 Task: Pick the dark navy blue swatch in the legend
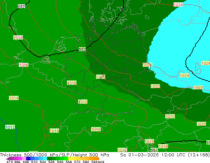pyautogui.click(x=28, y=159)
